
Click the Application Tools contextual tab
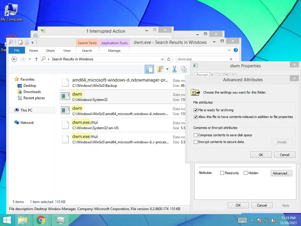tap(114, 43)
